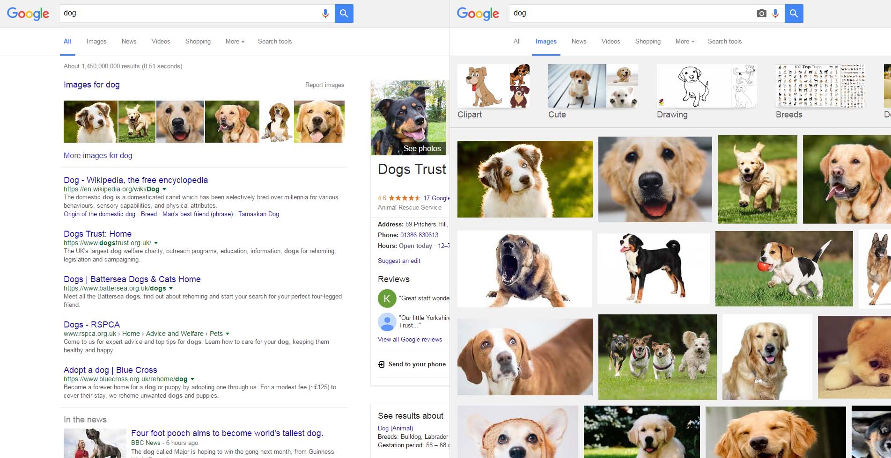Open the black and tan dog standing image
Image resolution: width=891 pixels, height=458 pixels.
pos(654,269)
